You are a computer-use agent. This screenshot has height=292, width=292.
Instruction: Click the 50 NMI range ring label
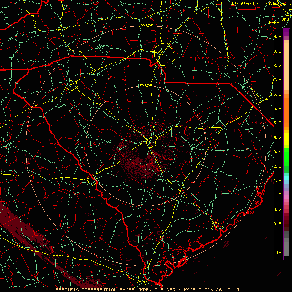coord(146,86)
